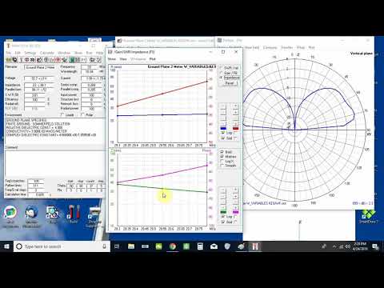384x288 pixels.
Task: Enable the Log X checkbox
Action: (x=222, y=161)
